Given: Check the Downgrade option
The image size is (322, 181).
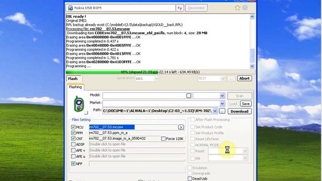Looking at the screenshot, I should (x=190, y=173).
